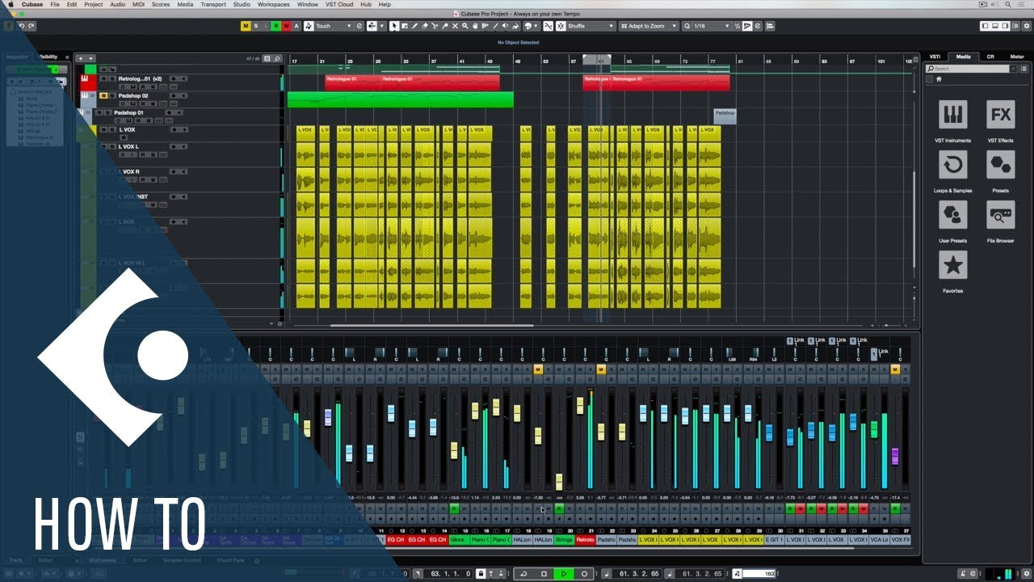Select the Split scissors tool
1034x582 pixels.
(435, 26)
